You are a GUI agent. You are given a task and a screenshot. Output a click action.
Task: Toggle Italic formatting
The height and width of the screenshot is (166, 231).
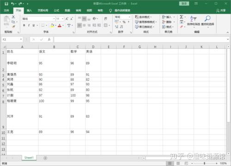click(29, 25)
